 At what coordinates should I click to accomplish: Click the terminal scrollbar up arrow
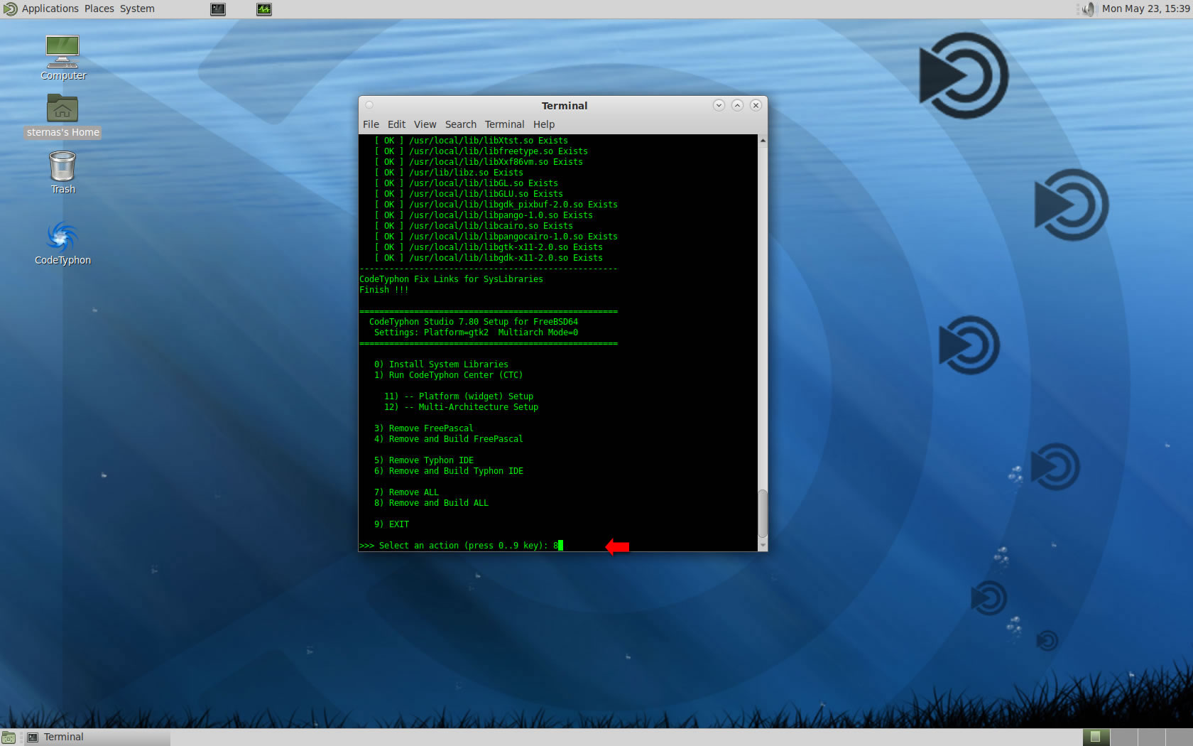click(763, 141)
